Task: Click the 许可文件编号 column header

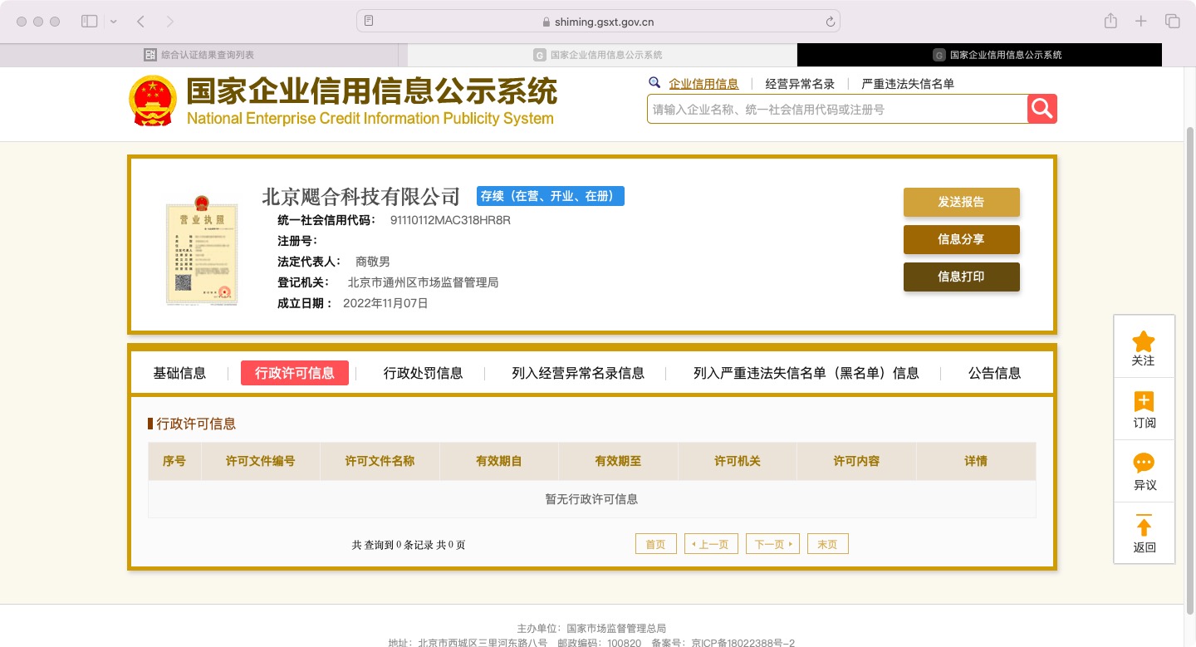Action: pyautogui.click(x=261, y=461)
